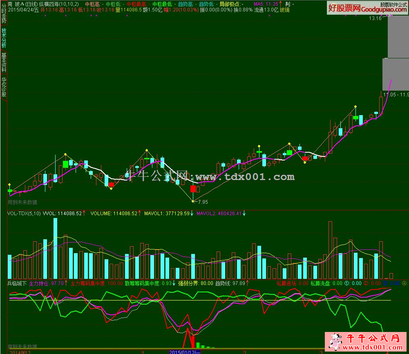
Task: Click the 2015/04/24 date readout
Action: (23, 10)
